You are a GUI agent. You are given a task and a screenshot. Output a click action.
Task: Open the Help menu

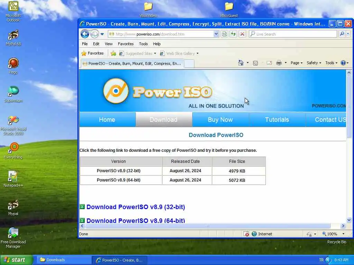(x=157, y=44)
